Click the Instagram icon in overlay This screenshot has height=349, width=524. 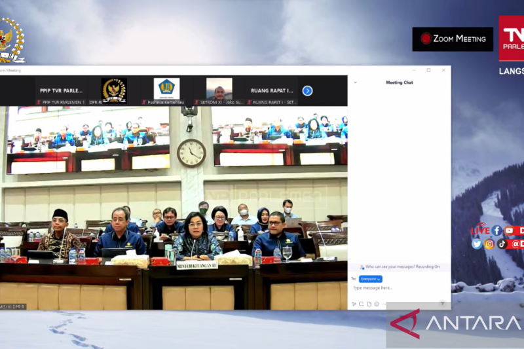coord(489,244)
